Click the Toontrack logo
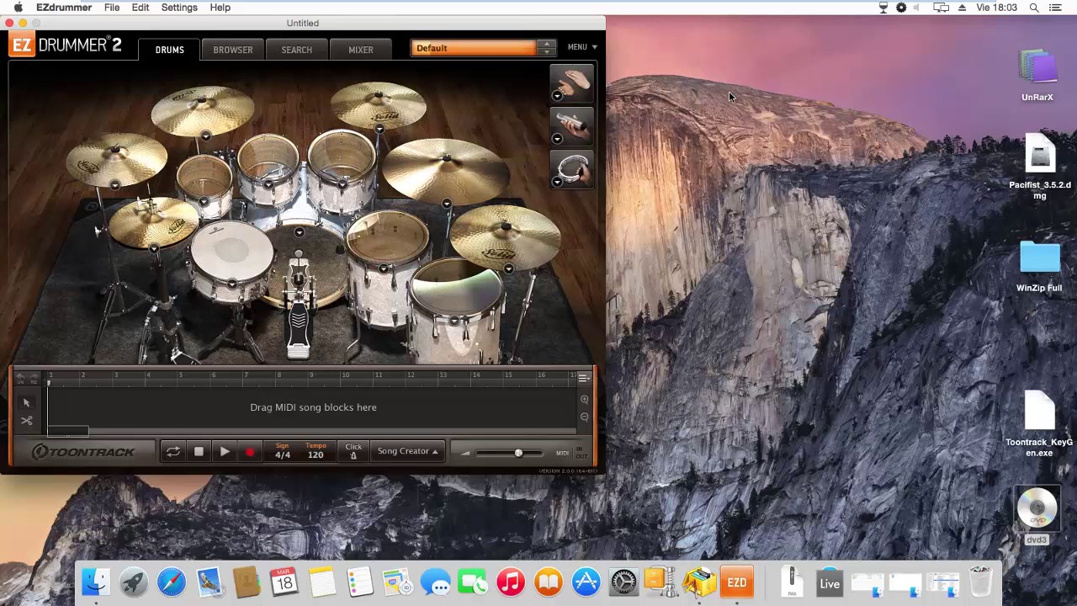1077x606 pixels. [83, 452]
